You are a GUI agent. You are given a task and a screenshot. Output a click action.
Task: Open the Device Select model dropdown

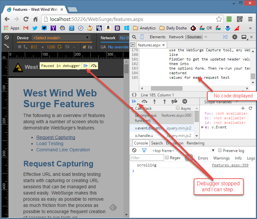(x=61, y=38)
